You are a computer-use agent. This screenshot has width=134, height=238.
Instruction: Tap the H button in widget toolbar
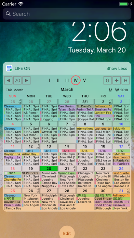126,80
